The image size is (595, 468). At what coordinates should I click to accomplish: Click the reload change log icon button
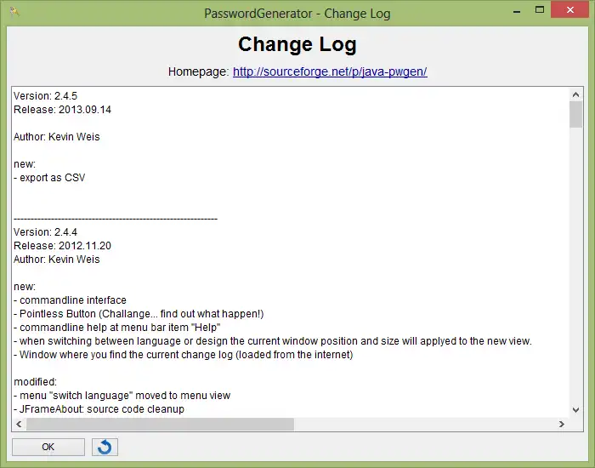coord(105,447)
